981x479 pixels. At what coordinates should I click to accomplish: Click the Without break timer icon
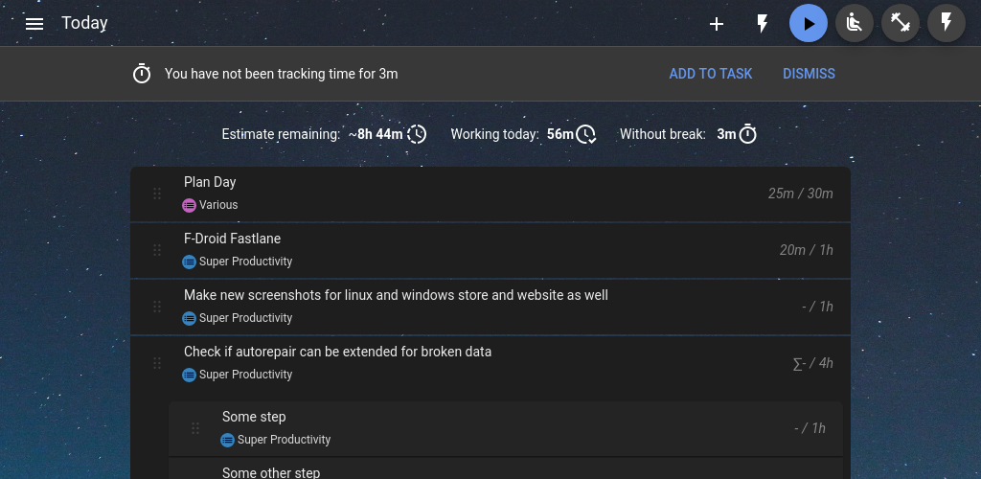748,134
